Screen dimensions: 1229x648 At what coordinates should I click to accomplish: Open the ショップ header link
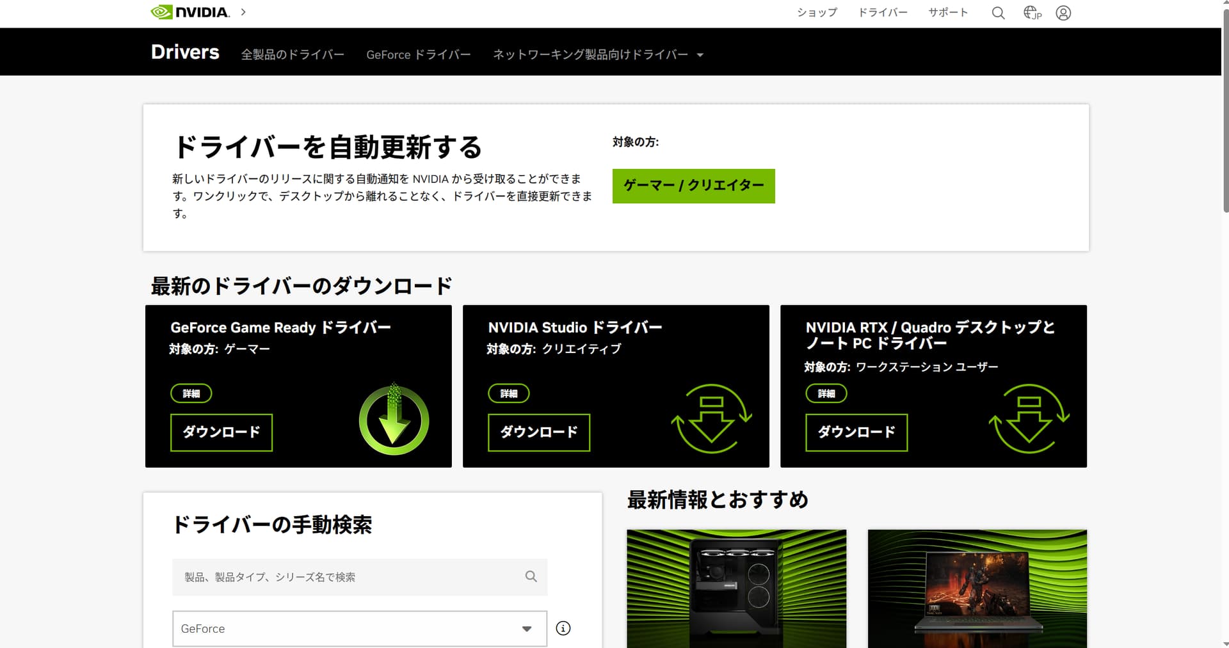(817, 12)
